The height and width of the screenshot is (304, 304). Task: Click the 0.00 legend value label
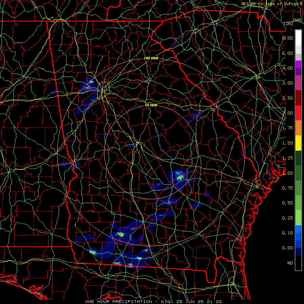(x=287, y=248)
